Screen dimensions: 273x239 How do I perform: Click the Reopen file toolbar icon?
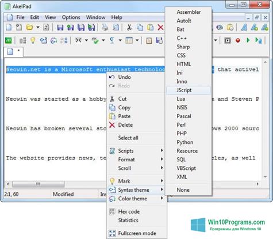pyautogui.click(x=46, y=28)
